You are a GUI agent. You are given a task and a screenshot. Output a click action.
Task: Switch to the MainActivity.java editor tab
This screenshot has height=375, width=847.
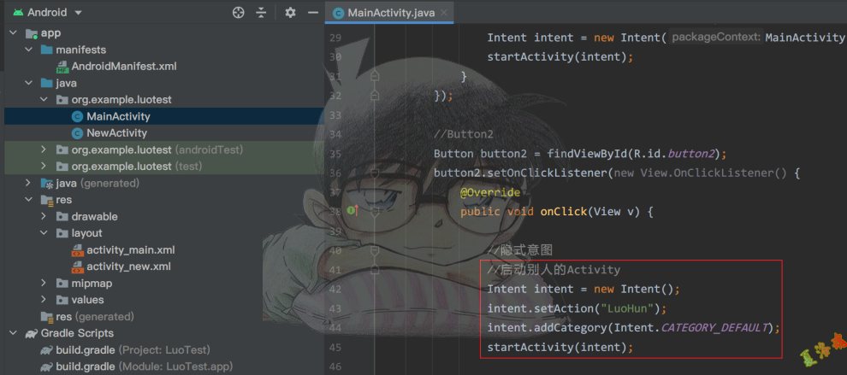point(388,13)
